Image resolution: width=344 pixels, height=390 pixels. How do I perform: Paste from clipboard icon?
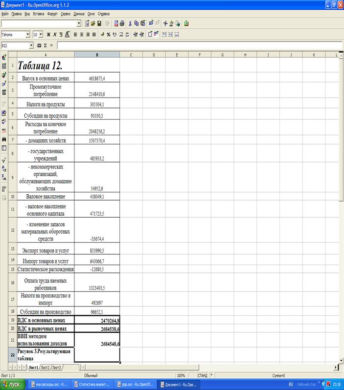tap(142, 23)
